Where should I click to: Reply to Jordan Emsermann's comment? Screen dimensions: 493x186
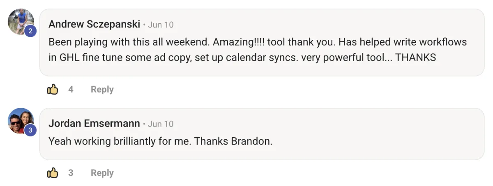pyautogui.click(x=102, y=173)
